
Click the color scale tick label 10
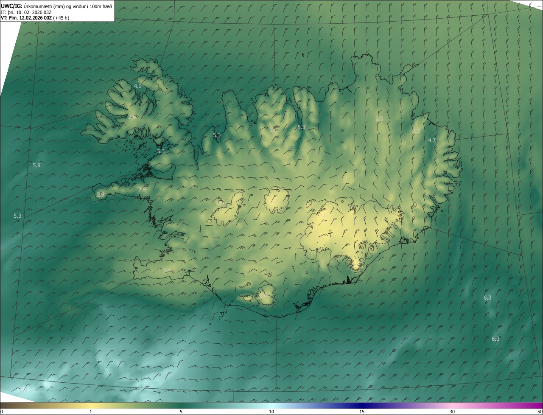pyautogui.click(x=271, y=412)
